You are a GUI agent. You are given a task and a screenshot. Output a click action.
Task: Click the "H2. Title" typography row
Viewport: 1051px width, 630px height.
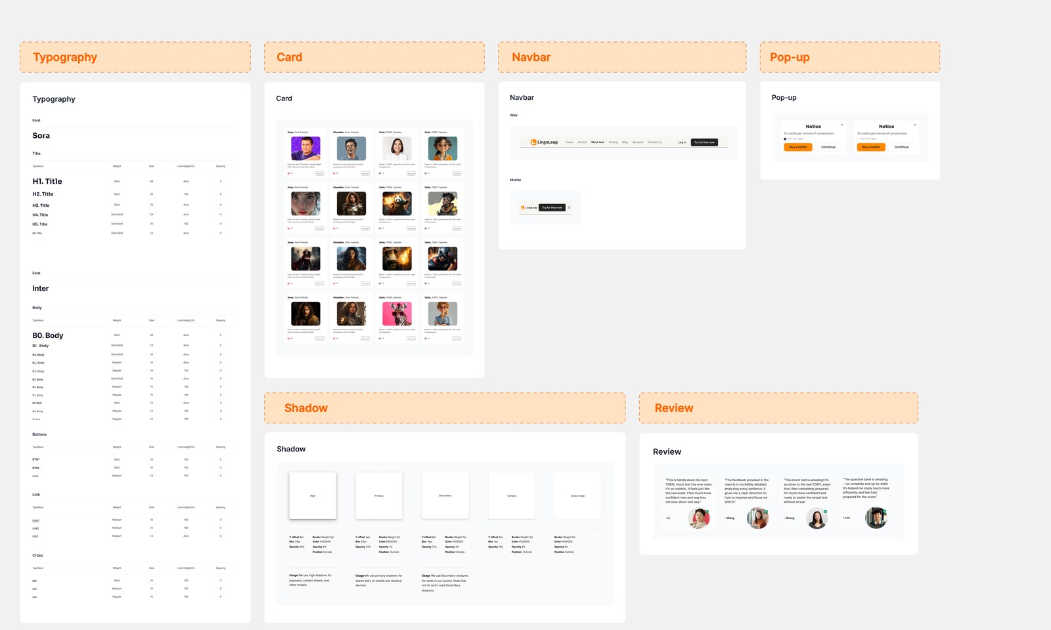[x=135, y=194]
